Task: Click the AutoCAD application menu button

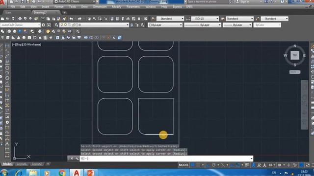Action: (2, 3)
